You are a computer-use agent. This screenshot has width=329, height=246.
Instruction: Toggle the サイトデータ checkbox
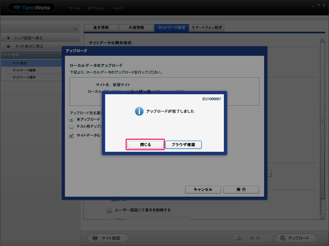pyautogui.click(x=72, y=135)
